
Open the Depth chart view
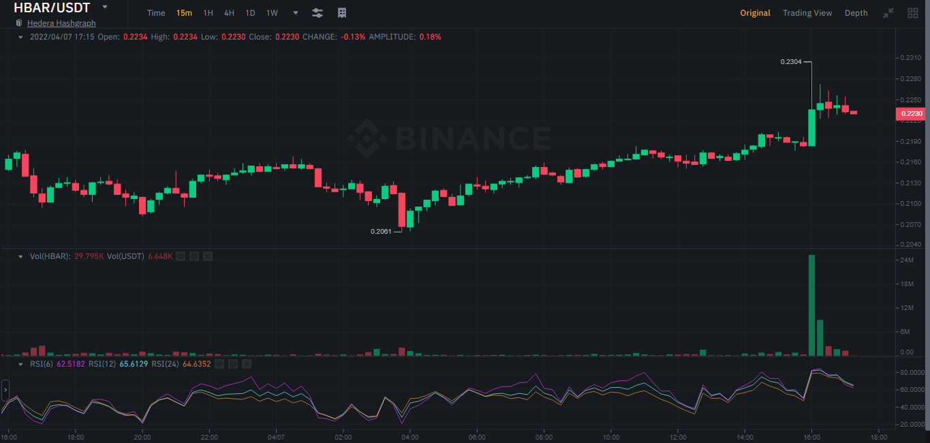(856, 13)
